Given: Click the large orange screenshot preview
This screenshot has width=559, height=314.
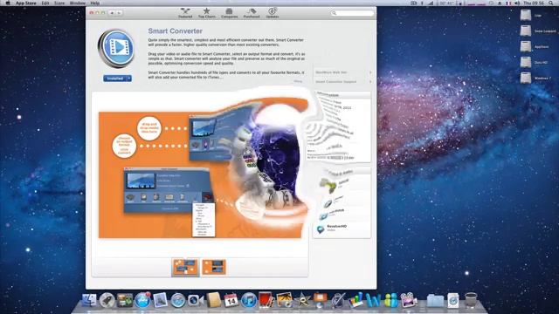Looking at the screenshot, I should click(x=200, y=174).
